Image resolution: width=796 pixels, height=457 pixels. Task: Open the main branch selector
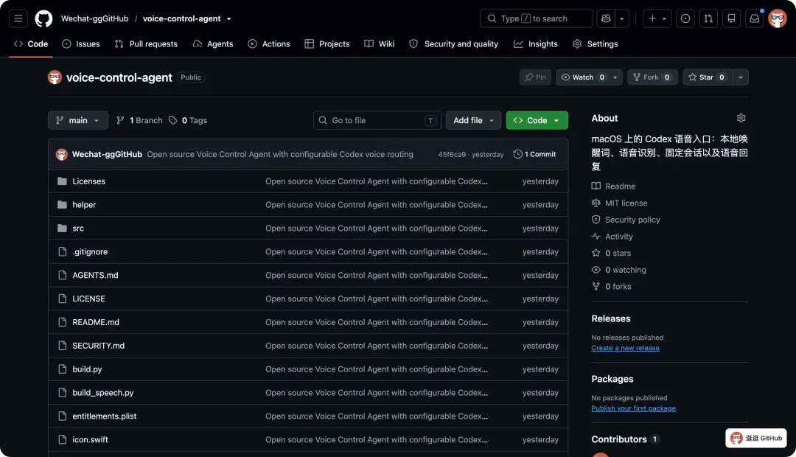pyautogui.click(x=78, y=120)
